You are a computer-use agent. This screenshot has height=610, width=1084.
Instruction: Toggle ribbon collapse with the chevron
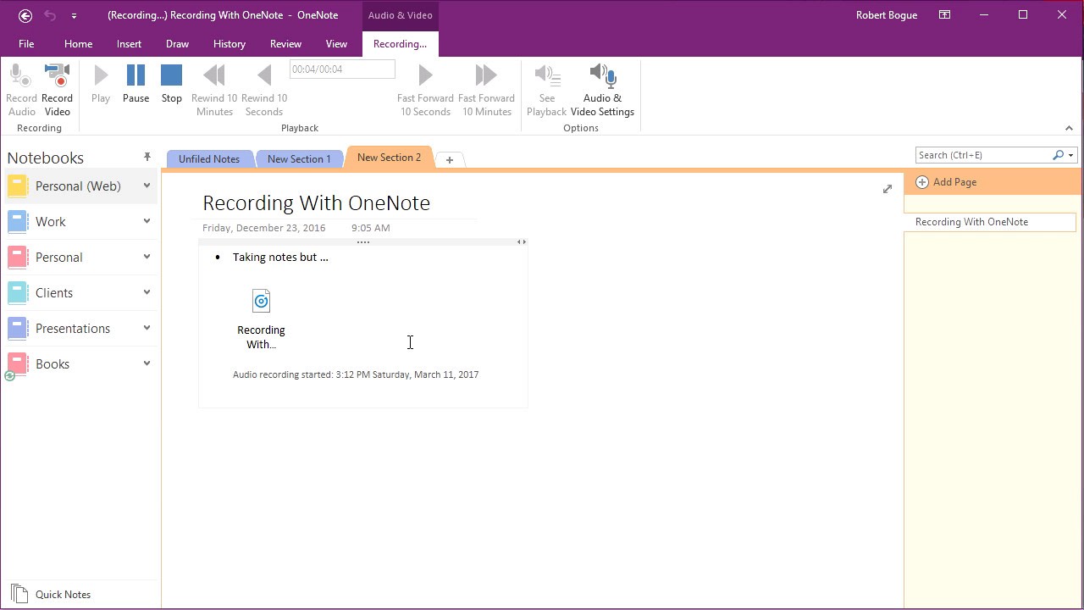click(1069, 129)
